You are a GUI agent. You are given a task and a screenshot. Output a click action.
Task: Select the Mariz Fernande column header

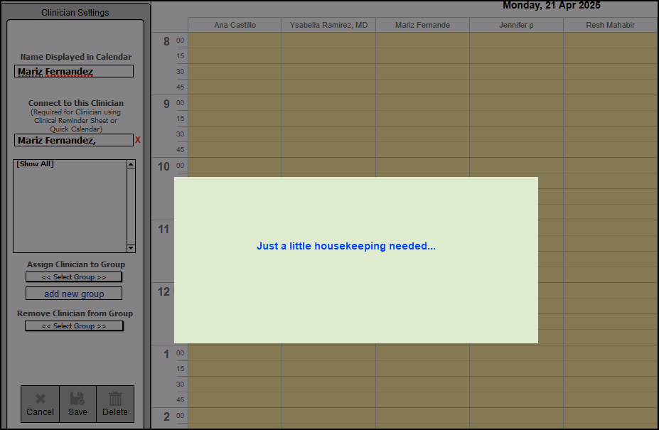pos(422,25)
